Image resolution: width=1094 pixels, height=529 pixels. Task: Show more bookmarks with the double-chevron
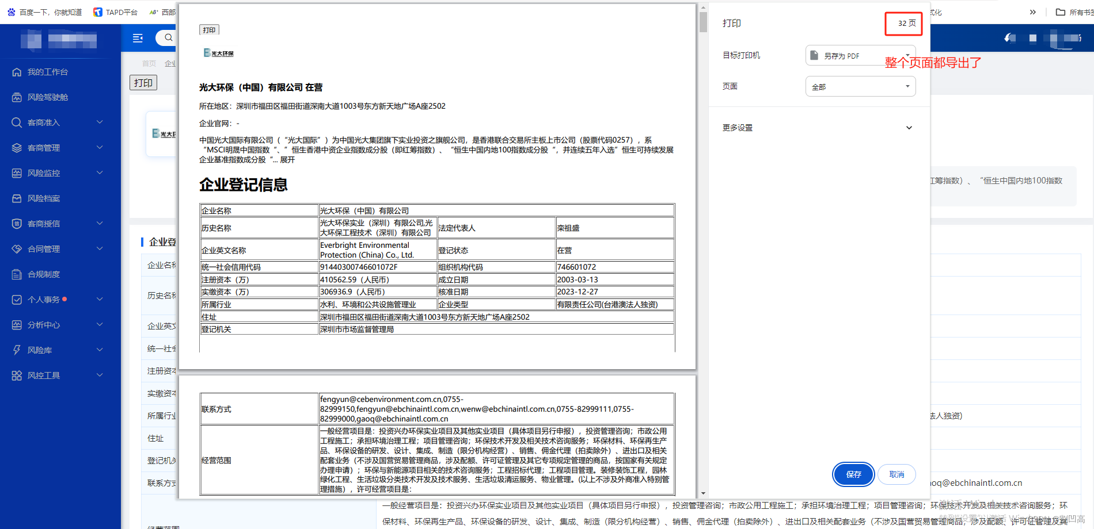(x=1033, y=12)
